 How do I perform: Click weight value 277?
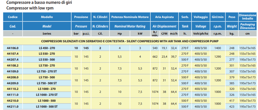pos(232,60)
